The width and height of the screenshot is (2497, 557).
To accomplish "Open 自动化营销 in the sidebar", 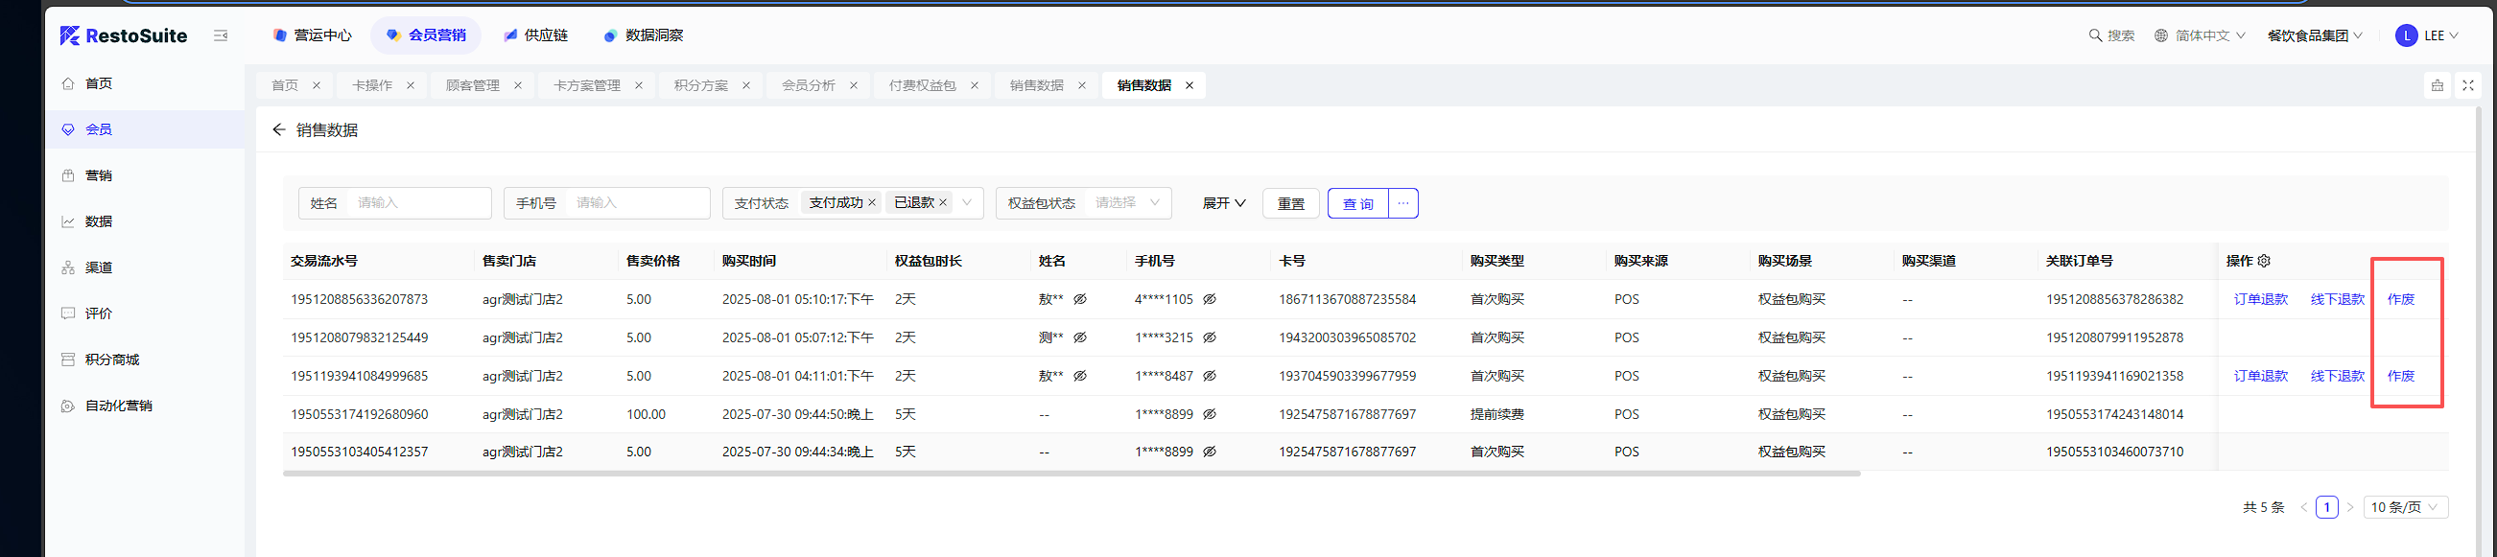I will click(118, 406).
